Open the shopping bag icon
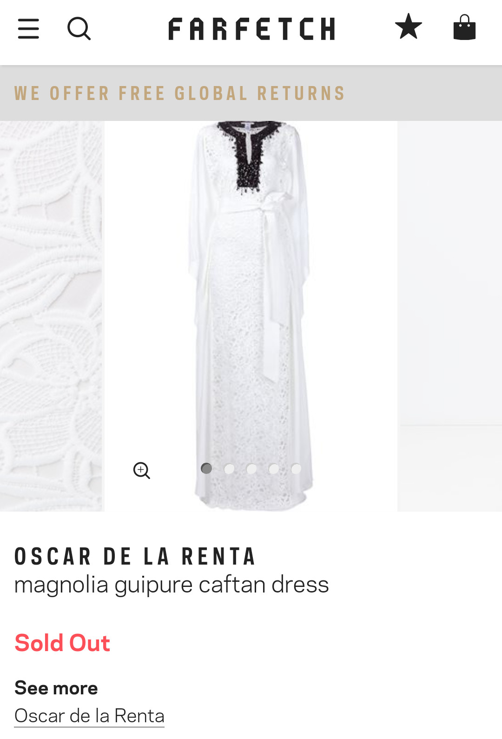Viewport: 502px width, 739px height. [464, 27]
